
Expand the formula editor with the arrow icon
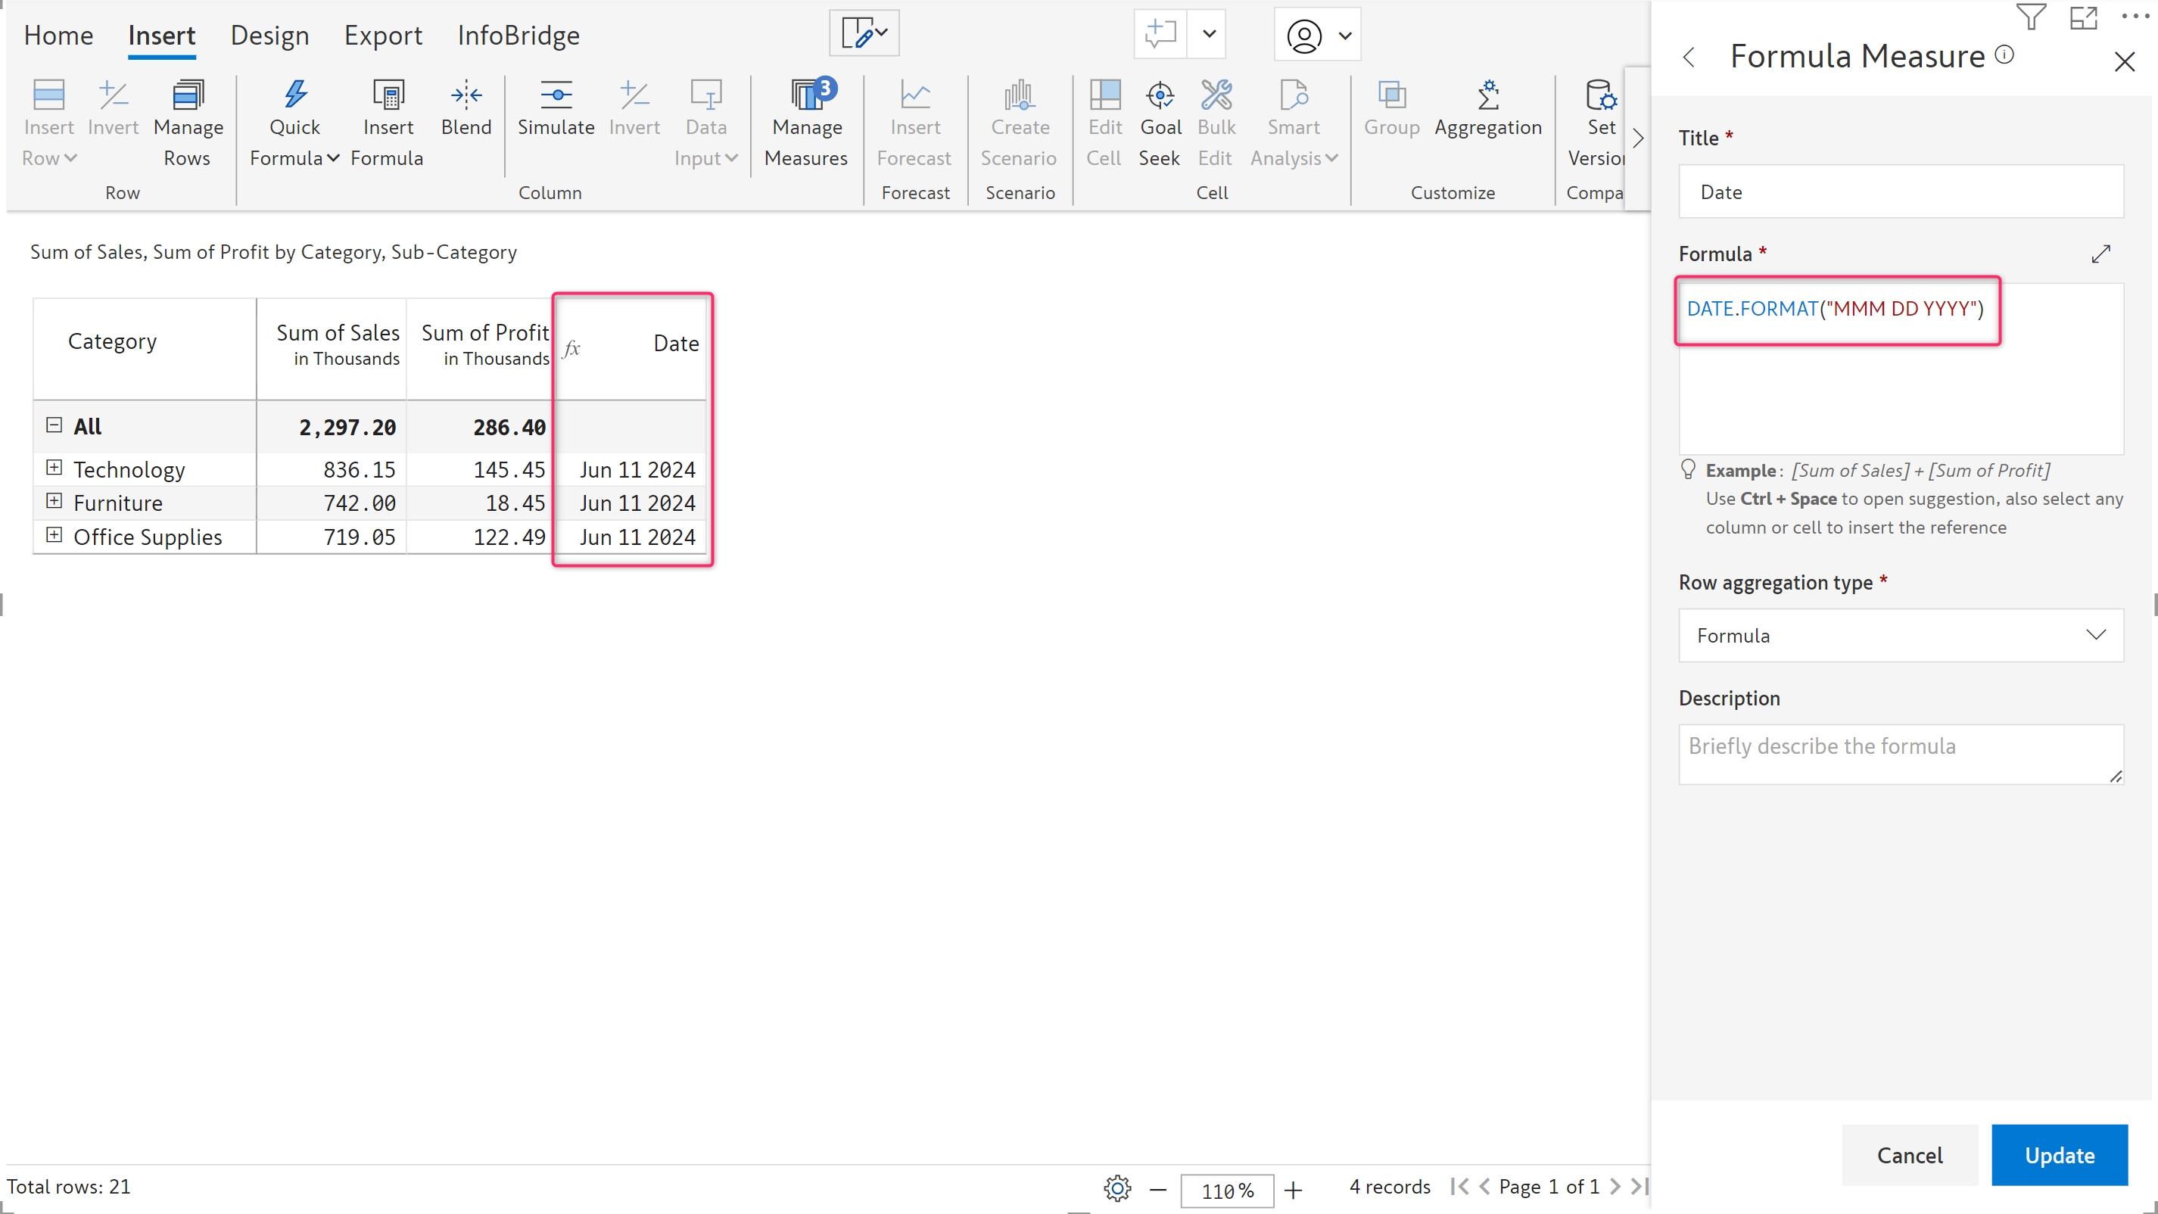[x=2100, y=254]
